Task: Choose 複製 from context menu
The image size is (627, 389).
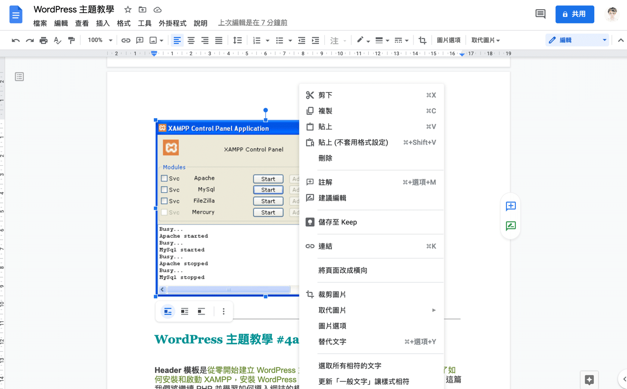Action: pyautogui.click(x=371, y=111)
